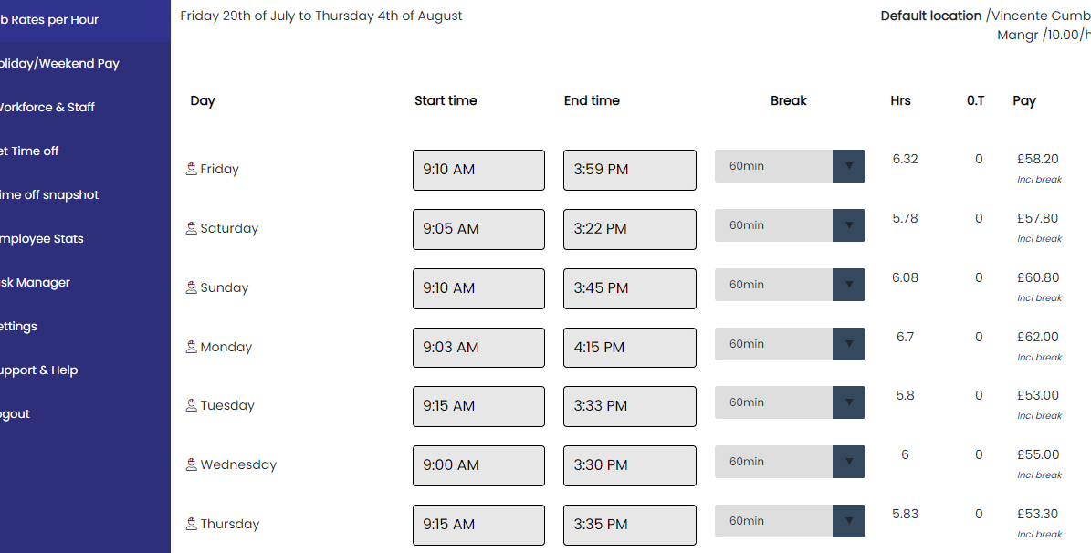Image resolution: width=1091 pixels, height=553 pixels.
Task: Open Tuesday's break duration dropdown
Action: coord(848,402)
